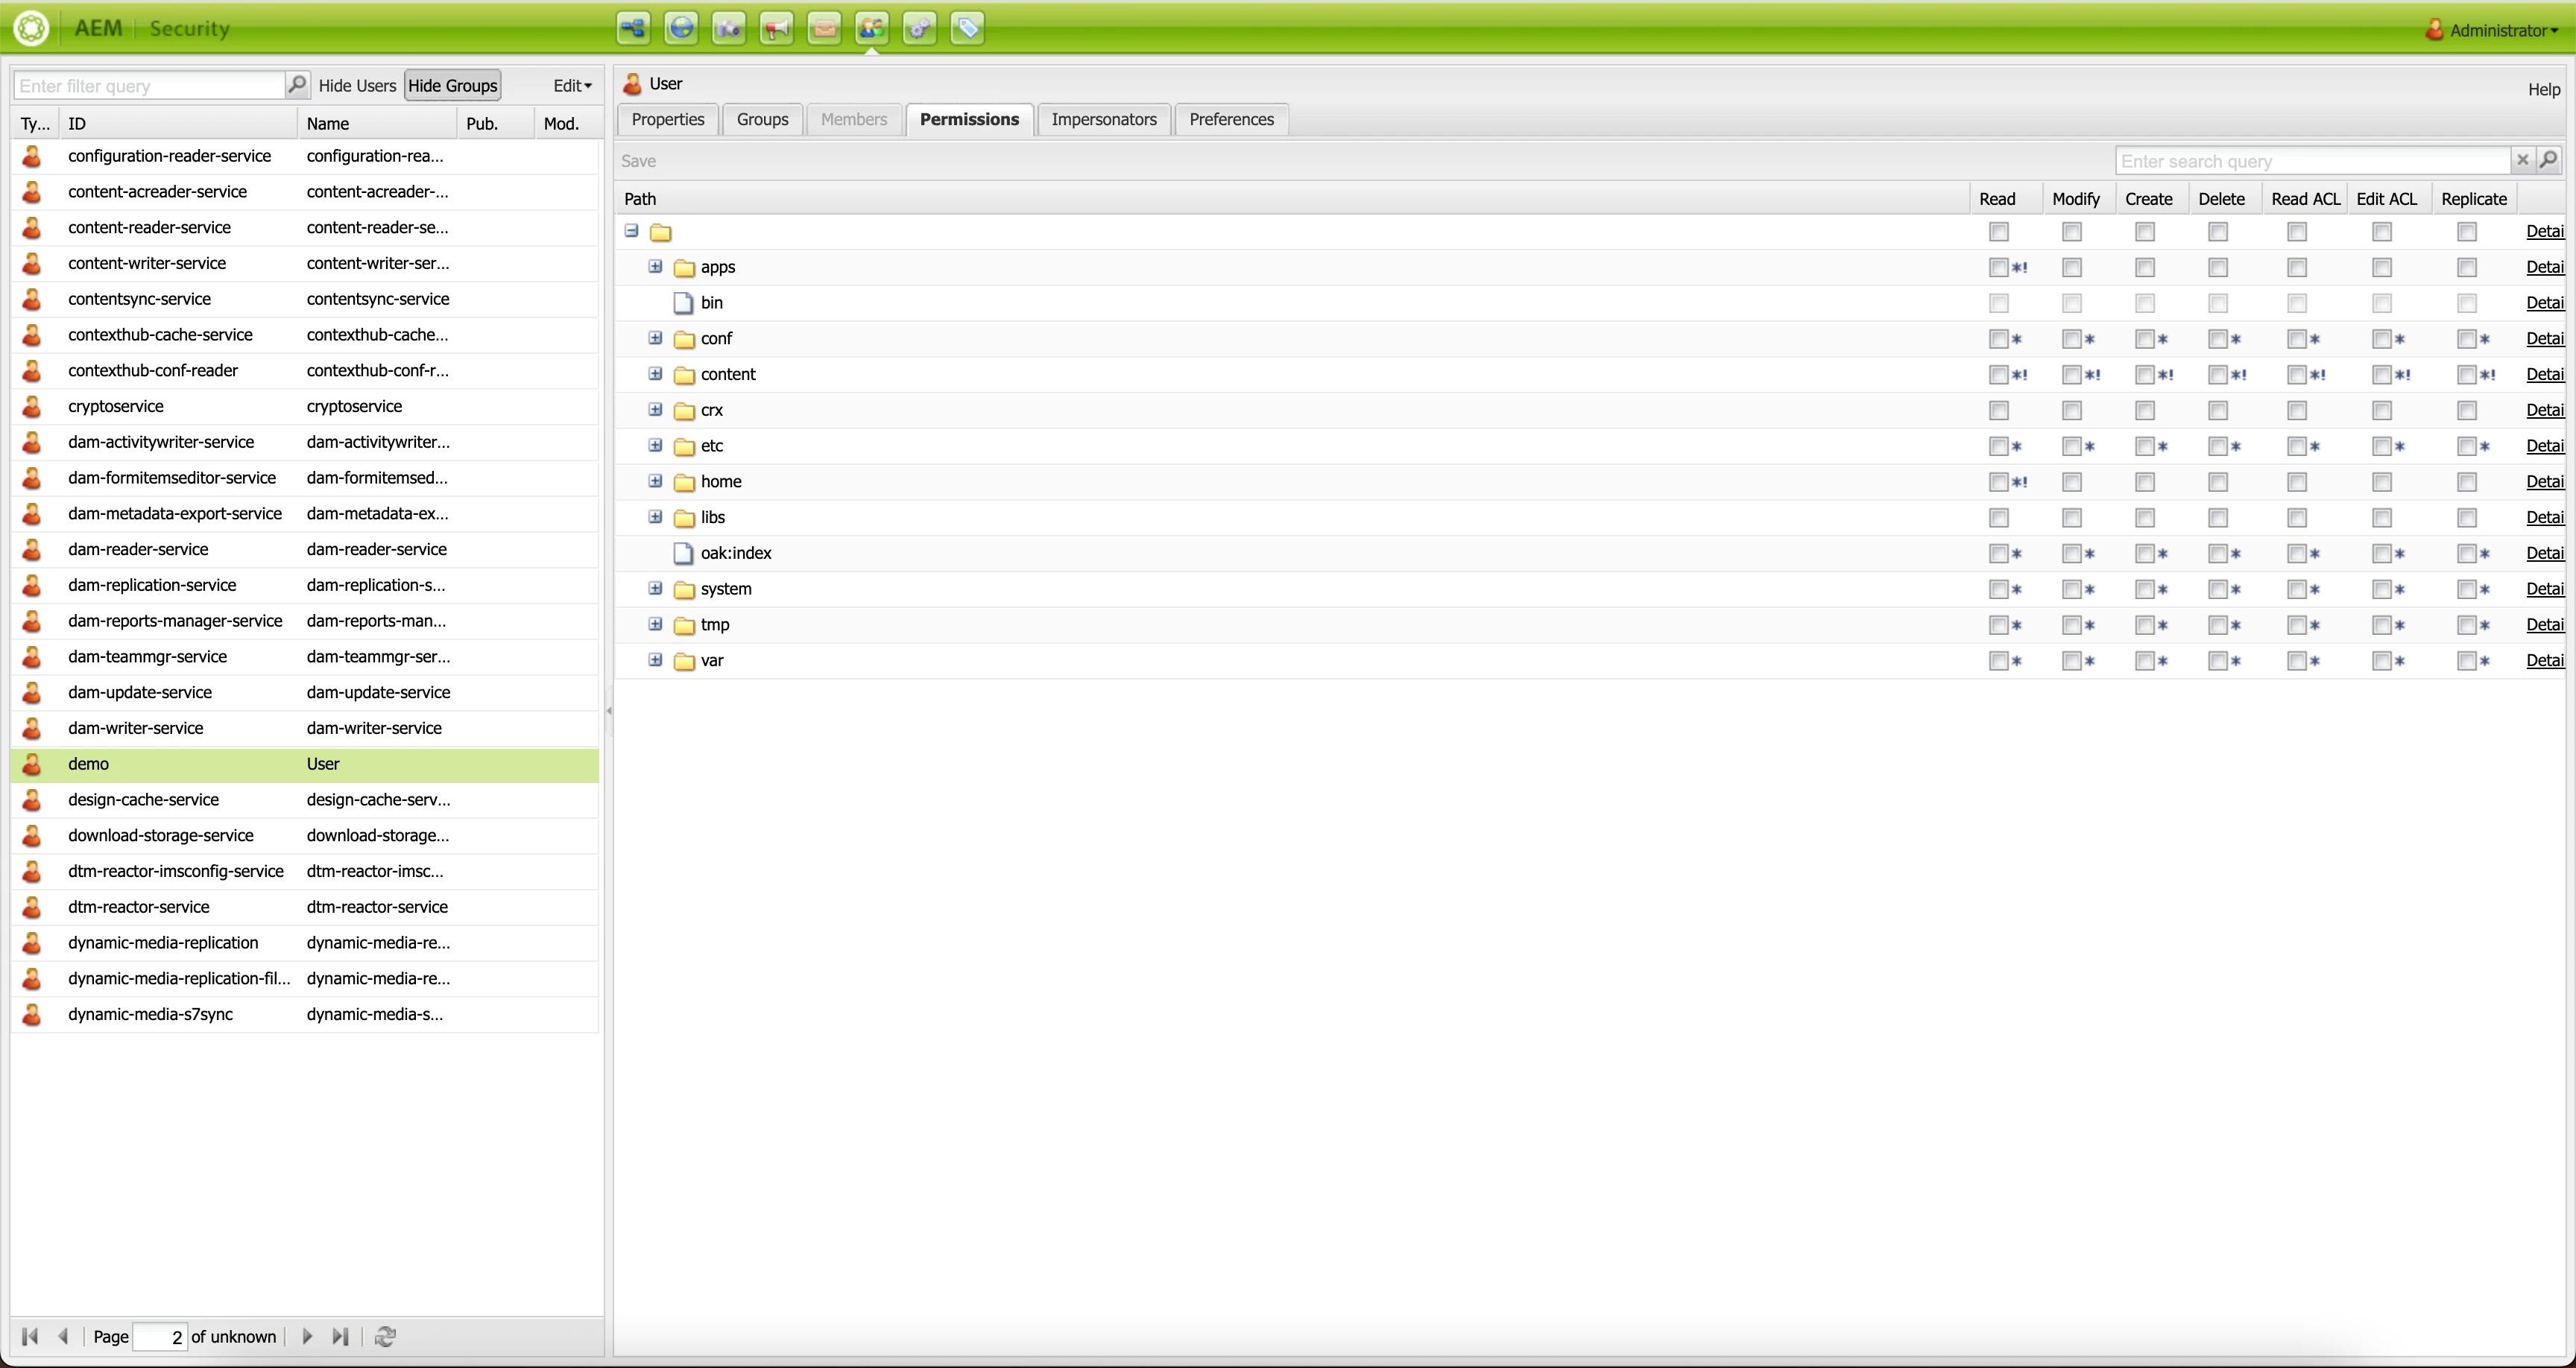Switch to the Impersonators tab
2576x1368 pixels.
[1103, 119]
